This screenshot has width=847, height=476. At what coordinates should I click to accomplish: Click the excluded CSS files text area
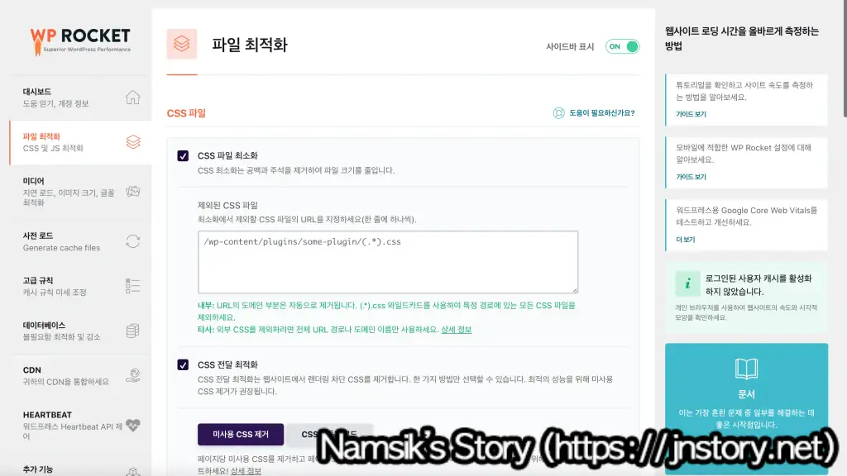(388, 262)
